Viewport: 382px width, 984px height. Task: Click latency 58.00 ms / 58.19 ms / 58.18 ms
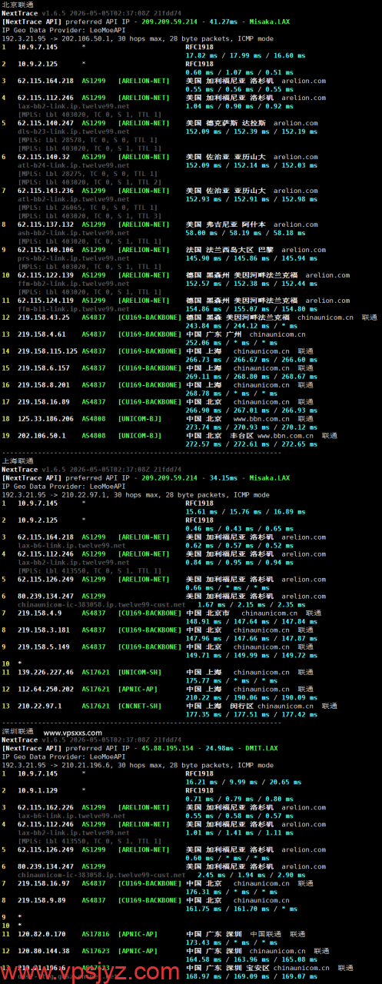245,233
